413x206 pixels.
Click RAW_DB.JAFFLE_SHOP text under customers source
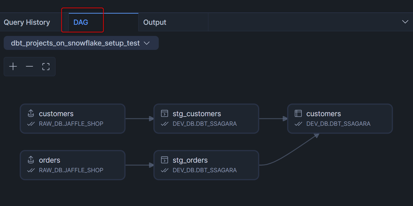71,124
